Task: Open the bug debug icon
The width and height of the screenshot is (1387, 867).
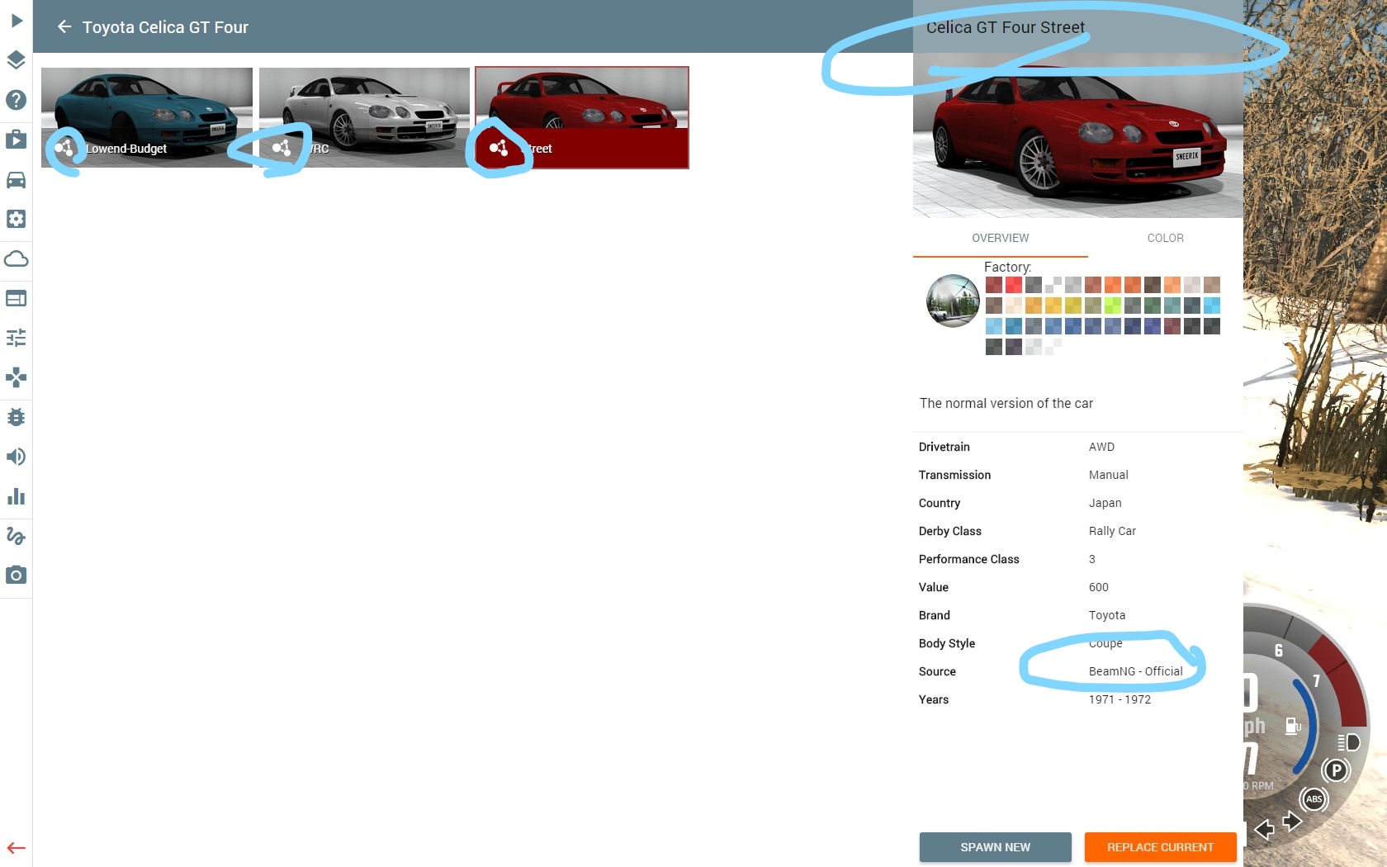Action: (16, 417)
